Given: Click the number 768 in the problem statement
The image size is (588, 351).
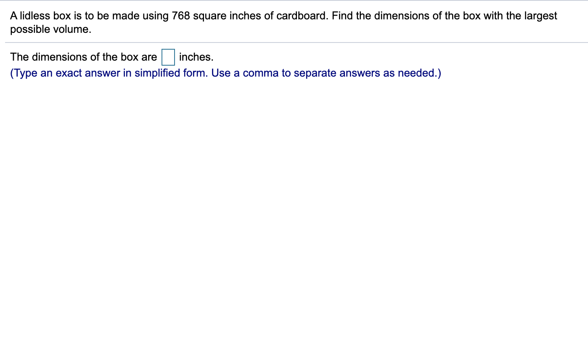Looking at the screenshot, I should 180,16.
